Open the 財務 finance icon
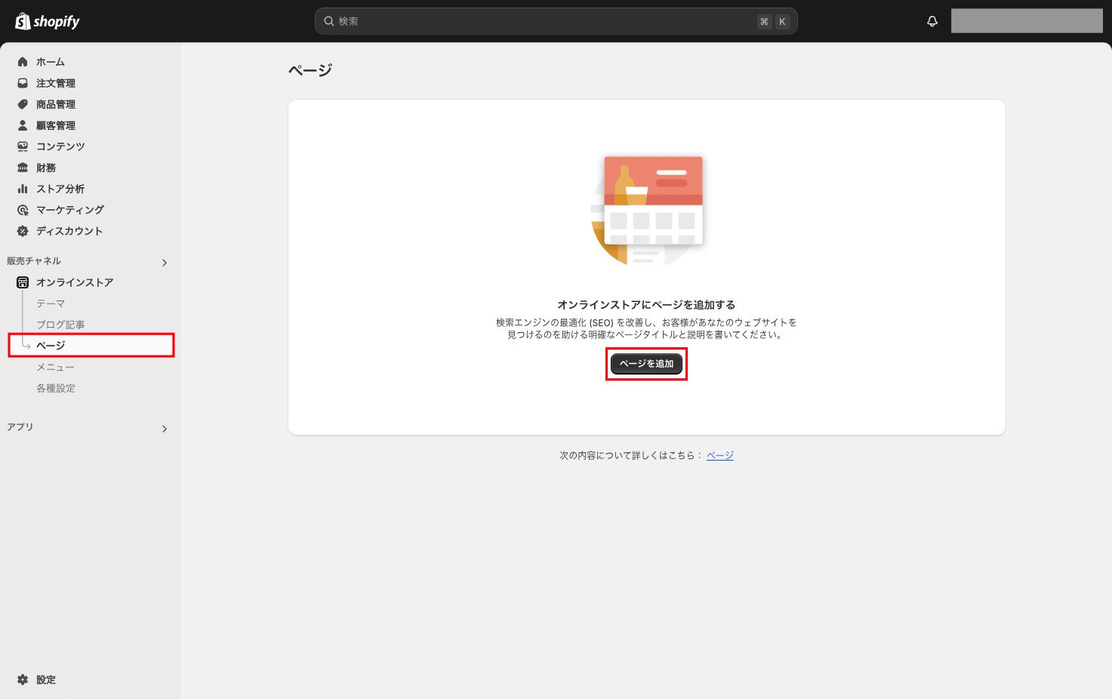The image size is (1112, 700). 23,168
